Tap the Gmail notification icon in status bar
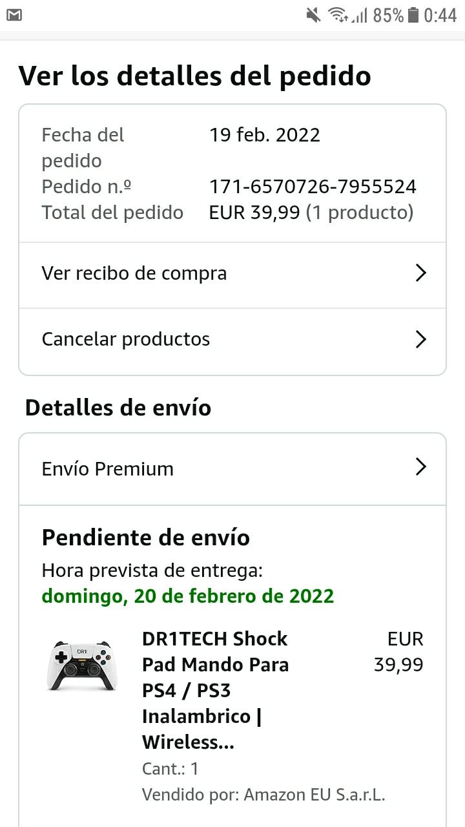Image resolution: width=465 pixels, height=827 pixels. (x=14, y=15)
